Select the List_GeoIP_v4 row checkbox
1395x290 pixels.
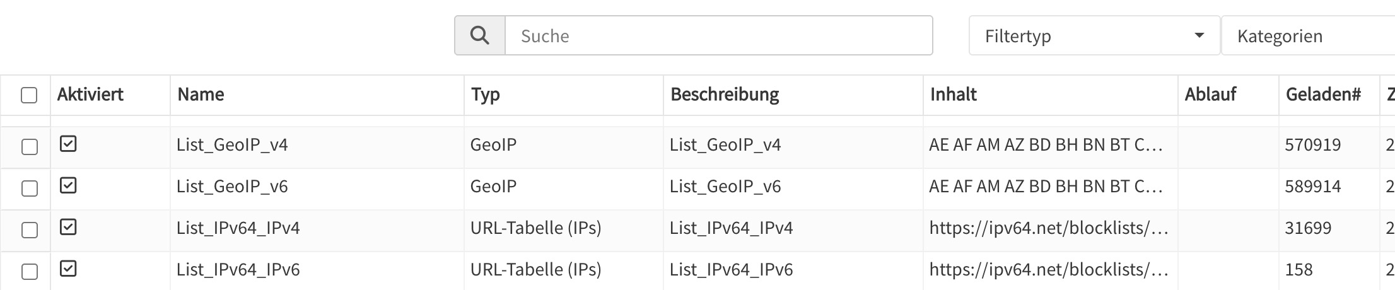coord(30,147)
